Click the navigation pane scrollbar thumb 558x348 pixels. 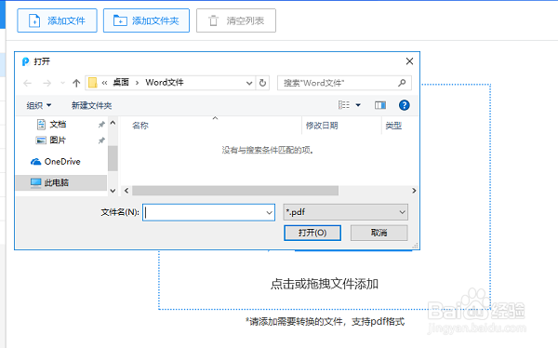pos(113,158)
